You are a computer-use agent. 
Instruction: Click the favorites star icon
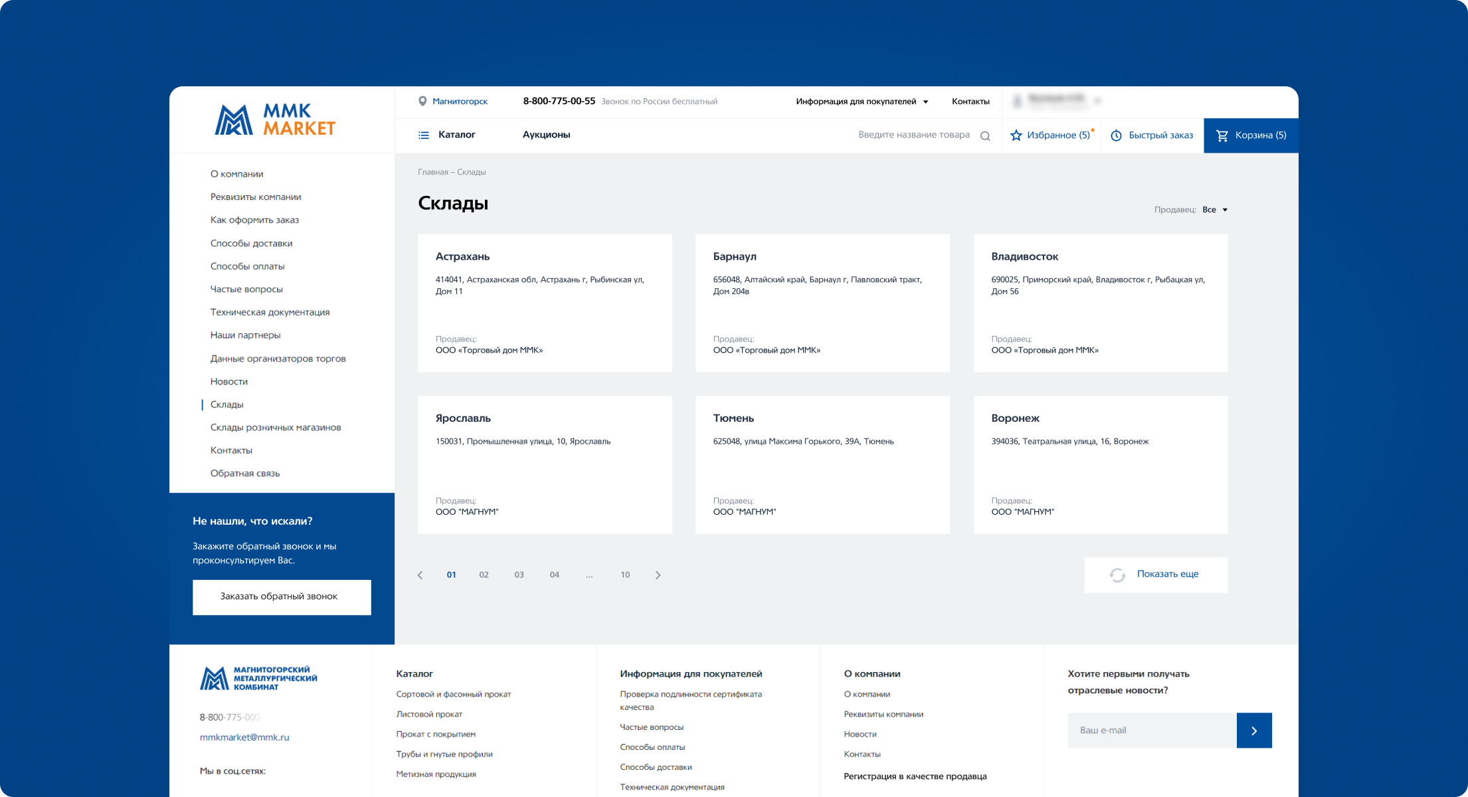point(1016,135)
